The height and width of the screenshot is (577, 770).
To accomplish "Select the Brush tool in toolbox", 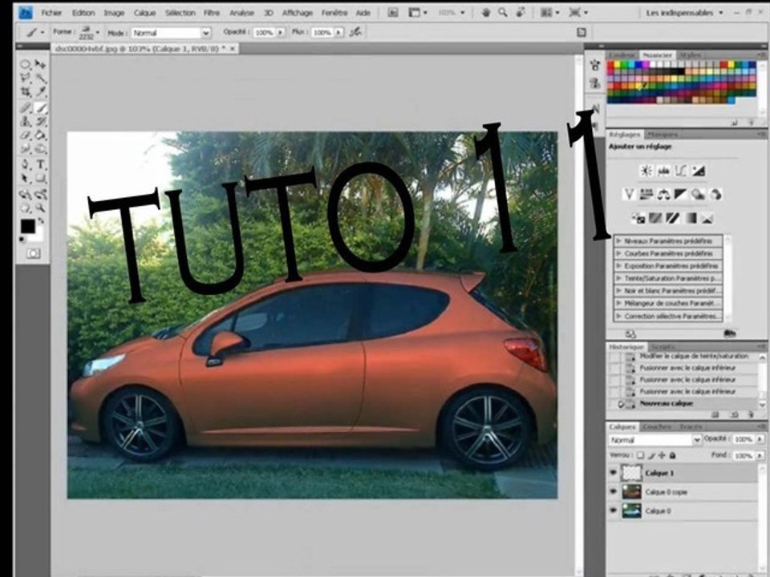I will click(41, 107).
